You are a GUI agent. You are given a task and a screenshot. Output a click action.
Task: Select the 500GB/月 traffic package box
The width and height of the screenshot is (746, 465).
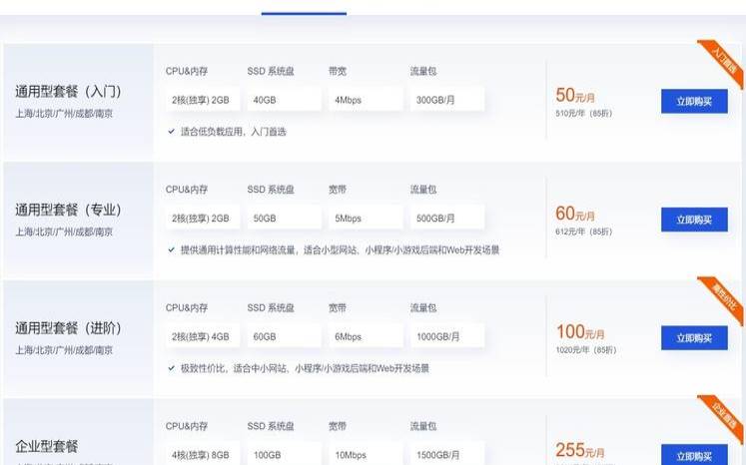pos(447,219)
